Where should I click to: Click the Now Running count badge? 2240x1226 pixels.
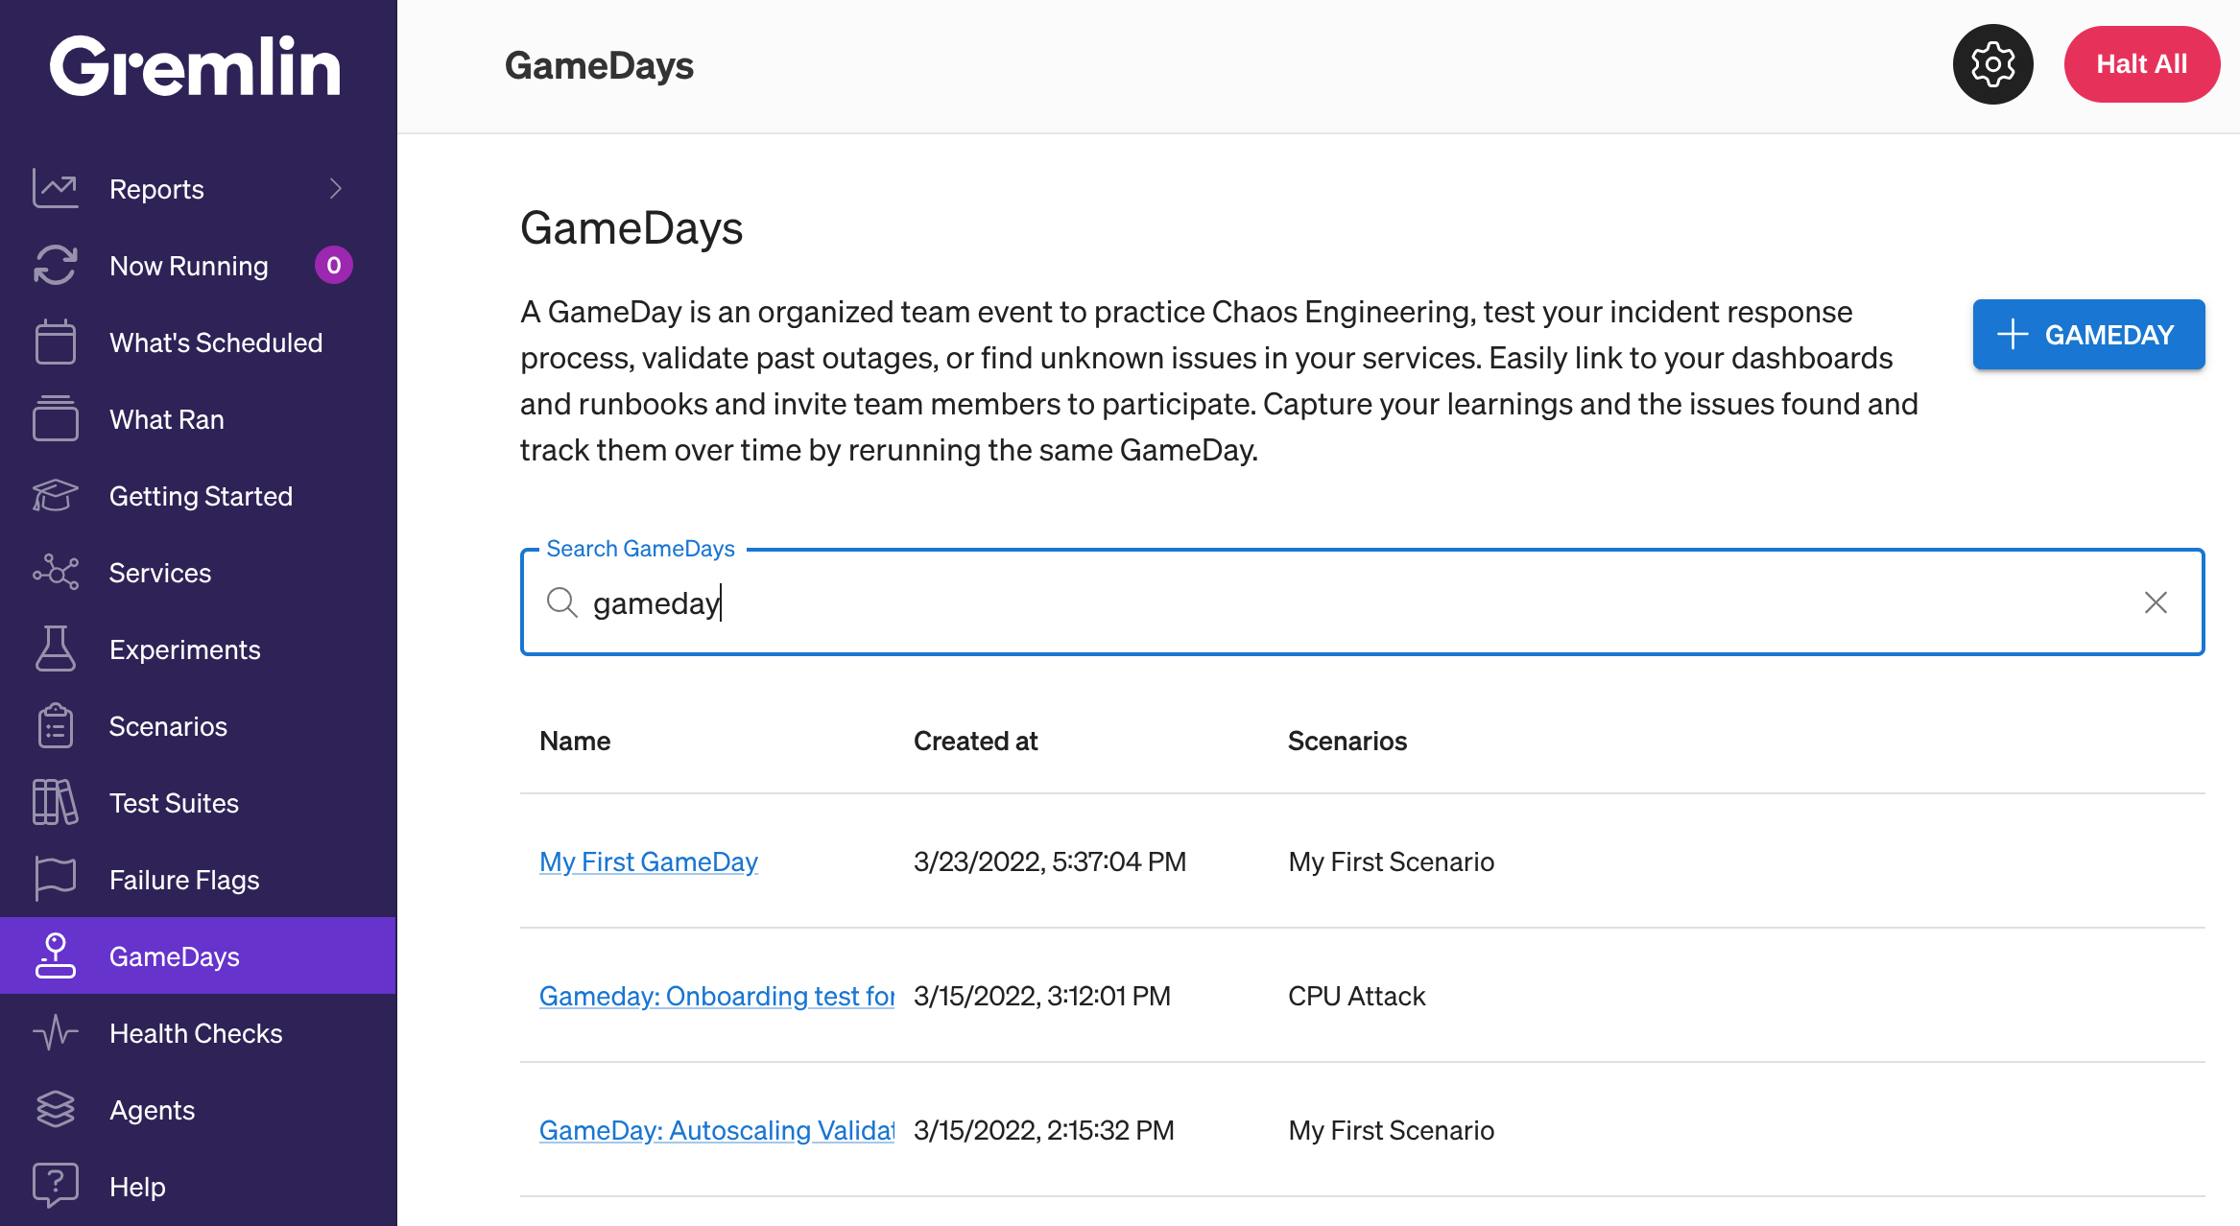tap(333, 265)
